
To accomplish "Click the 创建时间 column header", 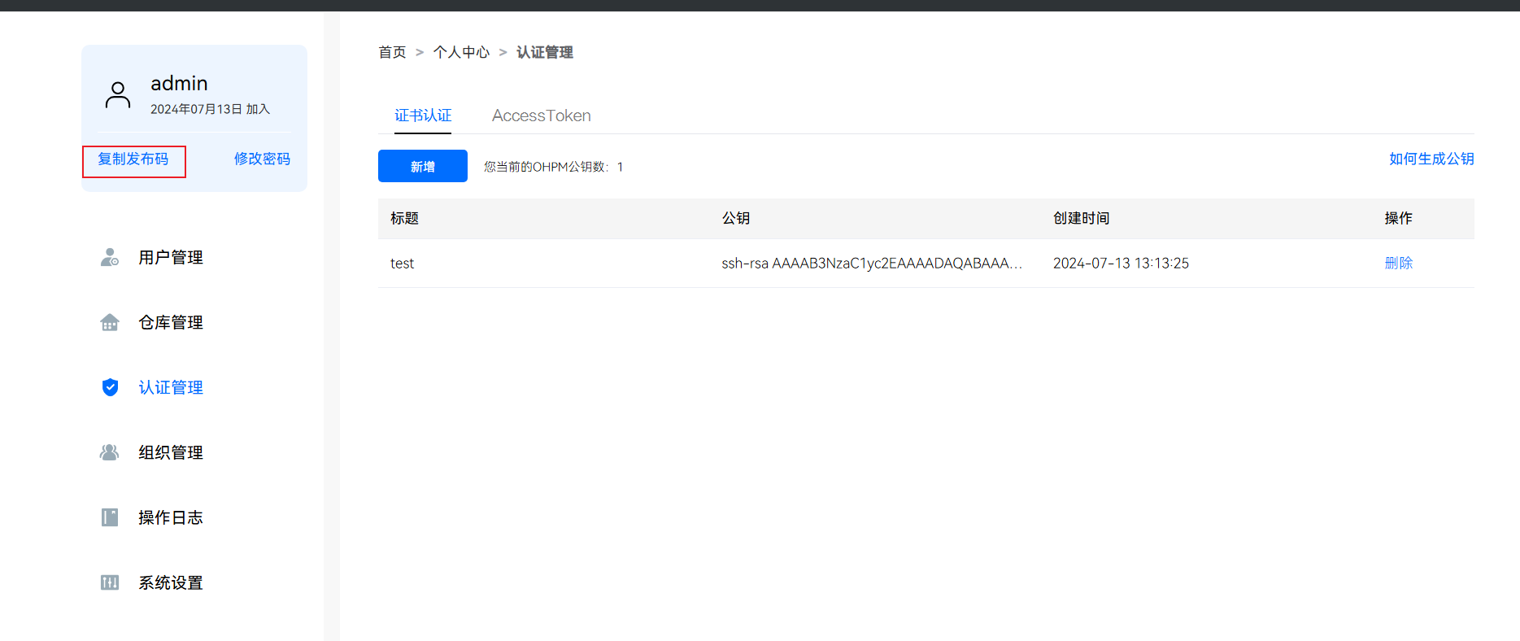I will click(x=1081, y=219).
